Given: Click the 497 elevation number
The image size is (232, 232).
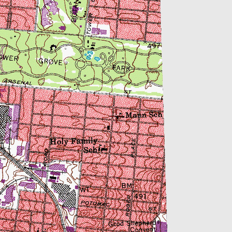Looking at the screenshot, I should (x=154, y=46).
